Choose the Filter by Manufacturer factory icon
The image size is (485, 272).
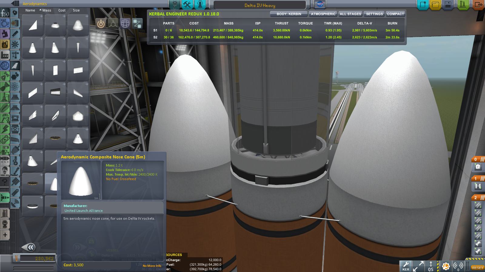tap(5, 55)
